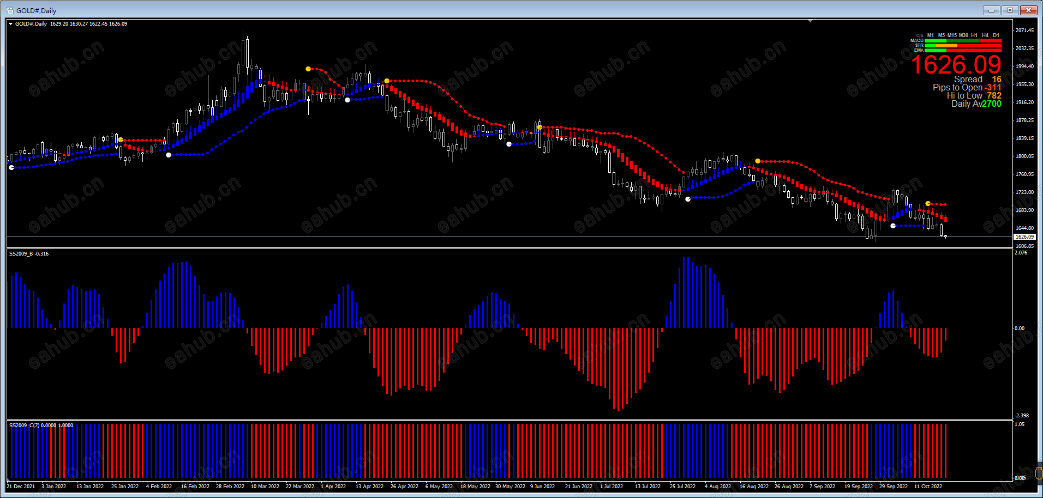
Task: Click the Pips to Open label
Action: click(x=957, y=88)
